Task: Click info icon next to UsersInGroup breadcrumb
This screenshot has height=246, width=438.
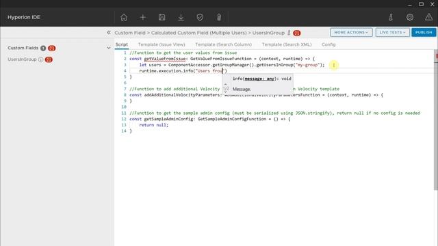Action: pos(289,33)
